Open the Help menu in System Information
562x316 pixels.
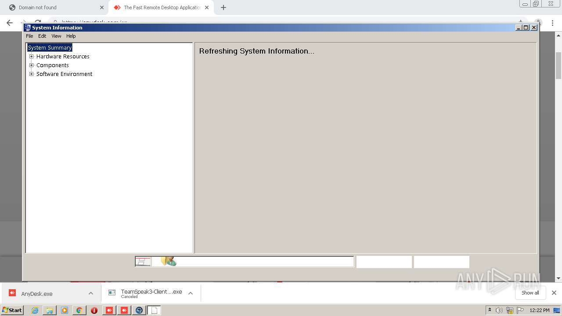pos(71,36)
